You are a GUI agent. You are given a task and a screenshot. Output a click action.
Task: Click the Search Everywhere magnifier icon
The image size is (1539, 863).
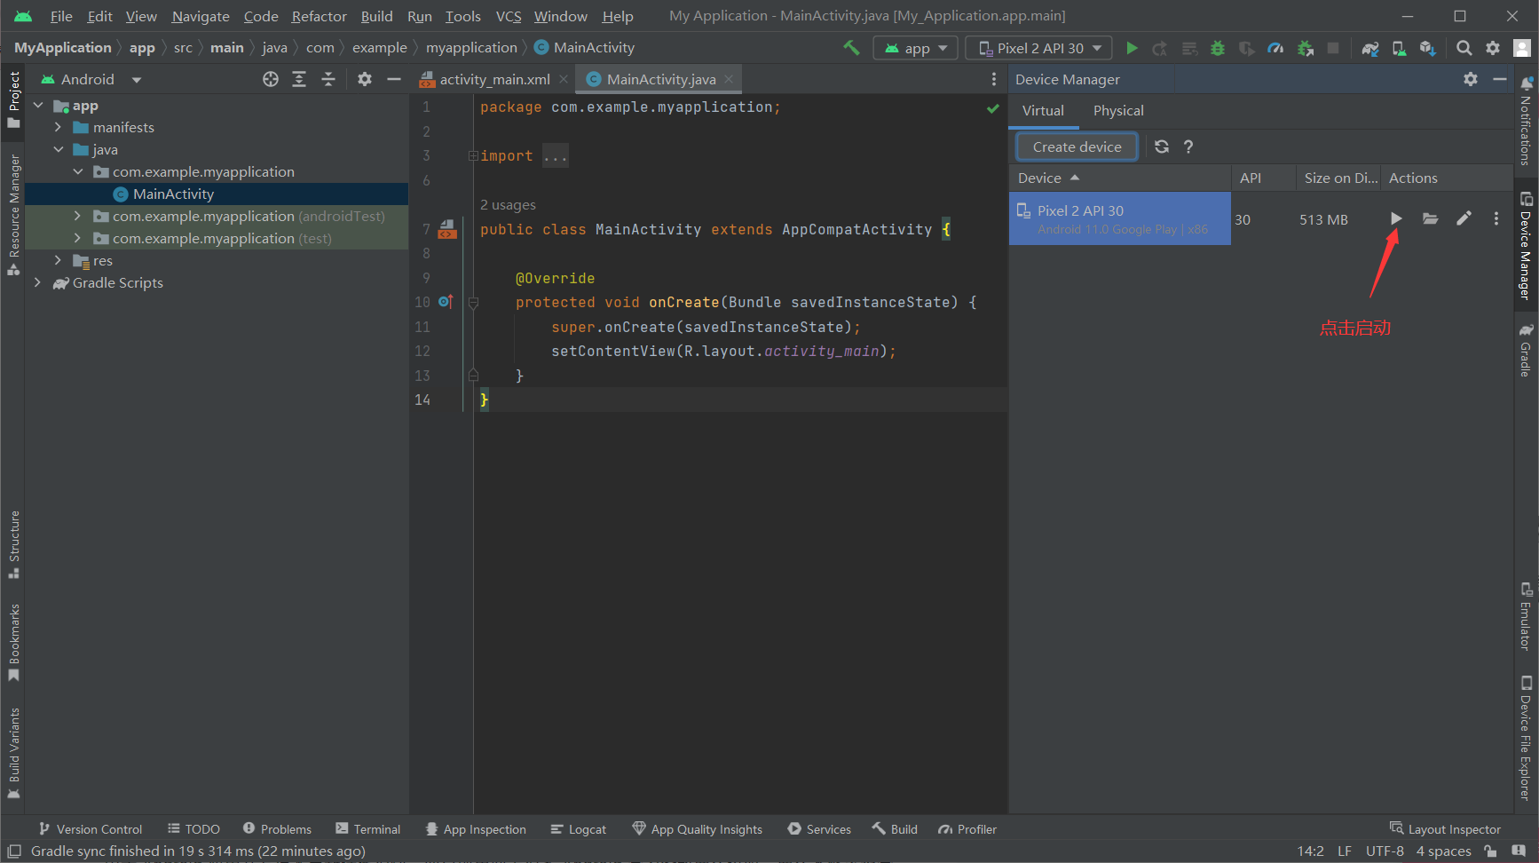click(x=1464, y=48)
